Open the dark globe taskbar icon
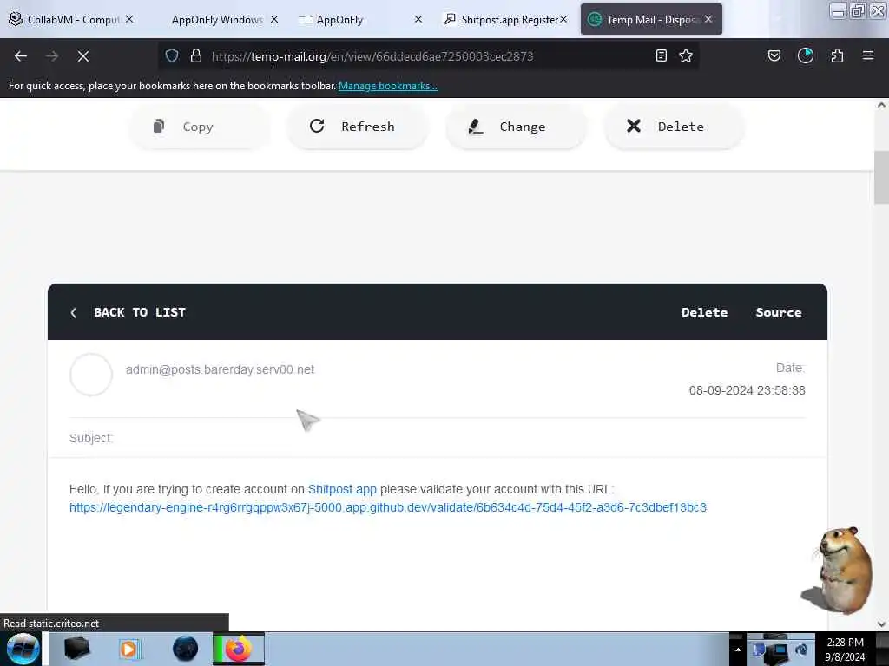Viewport: 889px width, 666px height. (185, 649)
